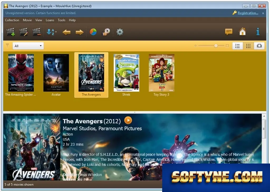The width and height of the screenshot is (270, 192).
Task: Go forward with the right arrow icon
Action: [80, 32]
